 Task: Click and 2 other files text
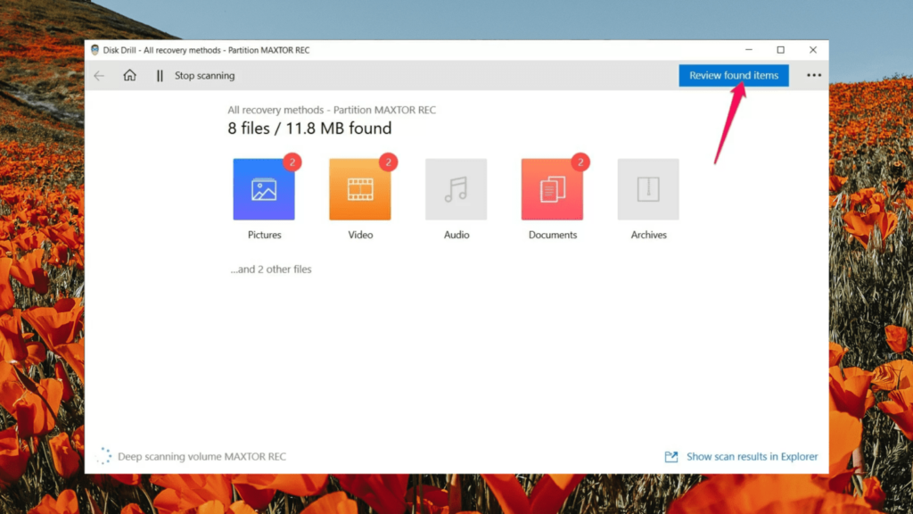pos(271,269)
